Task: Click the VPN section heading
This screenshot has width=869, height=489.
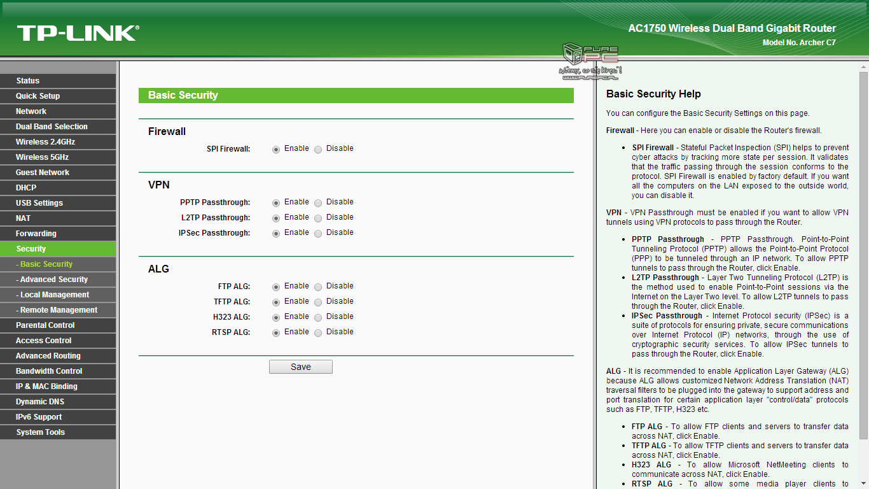Action: (x=159, y=185)
